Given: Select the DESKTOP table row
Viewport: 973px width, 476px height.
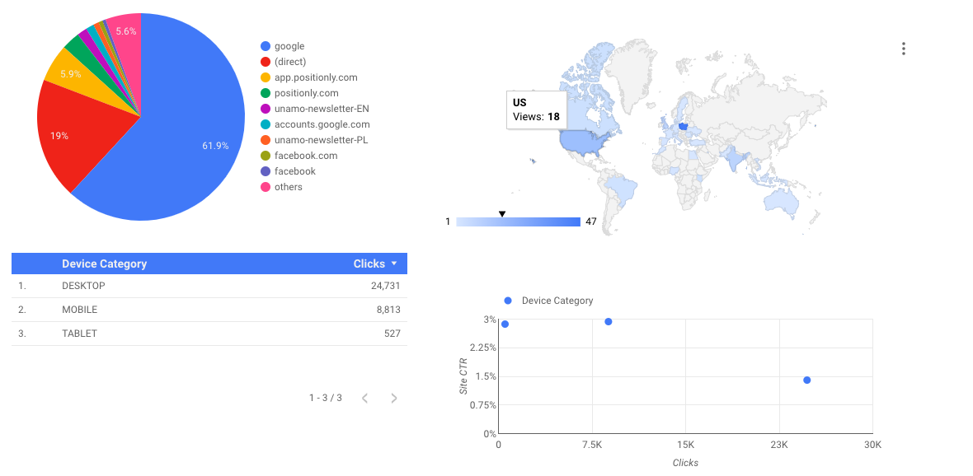Looking at the screenshot, I should [x=209, y=286].
